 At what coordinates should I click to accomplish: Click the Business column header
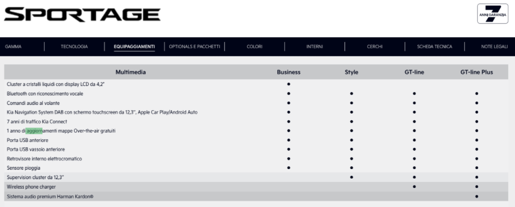289,72
